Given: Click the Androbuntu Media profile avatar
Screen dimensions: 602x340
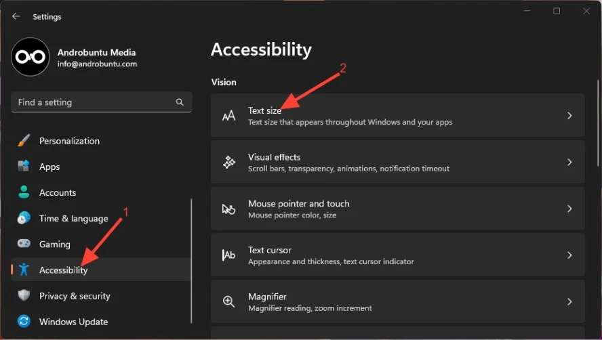Looking at the screenshot, I should pos(31,57).
